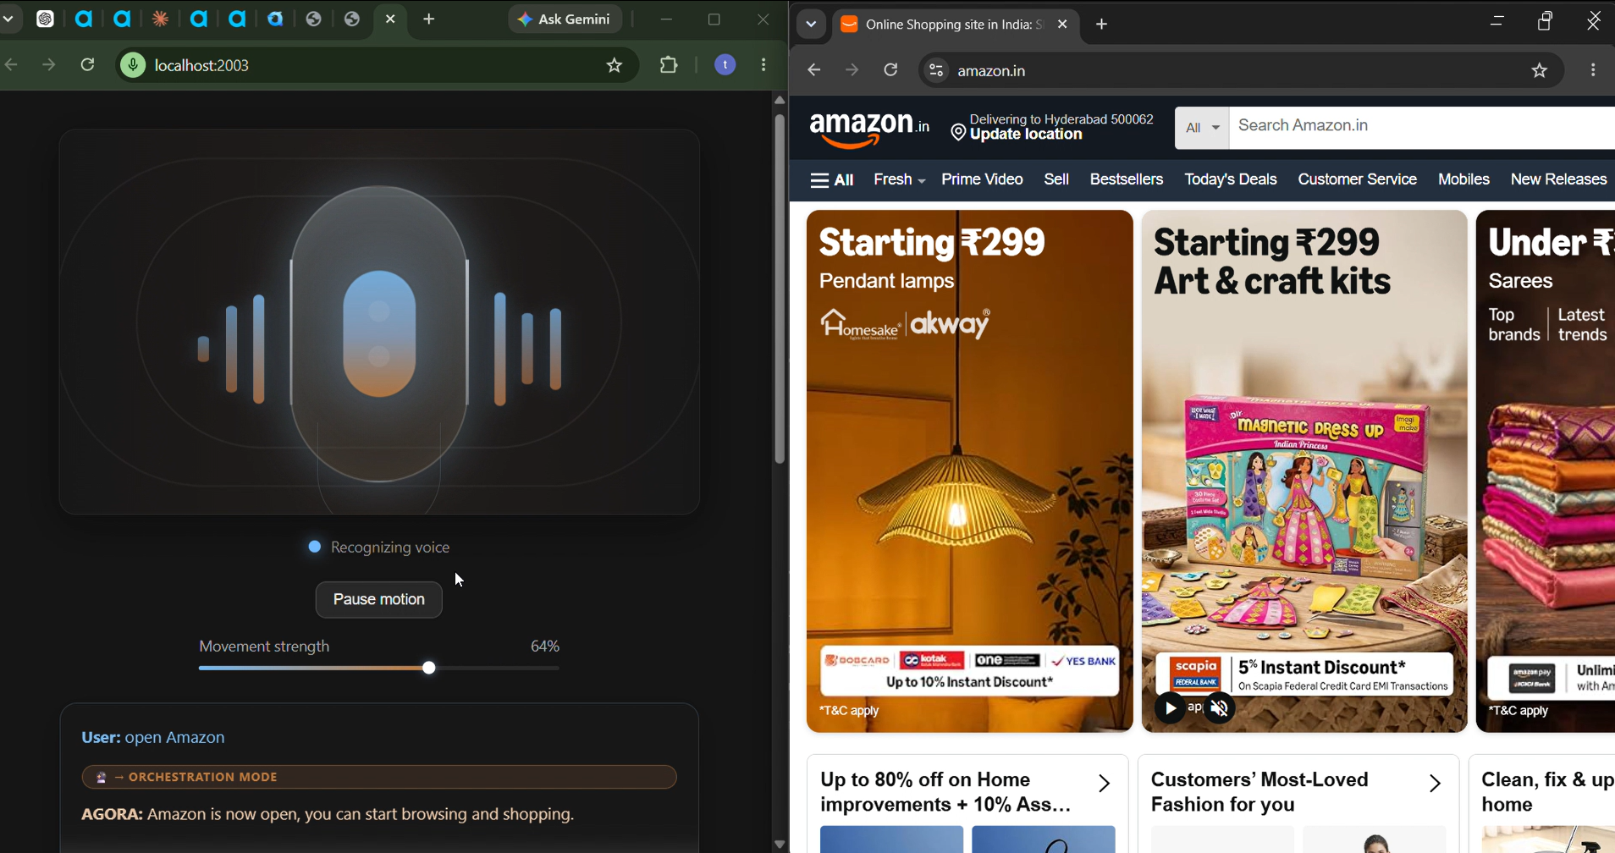Reload the localhost:2003 page
The width and height of the screenshot is (1615, 853).
88,65
